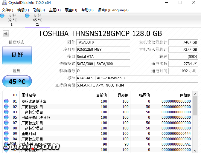The image size is (201, 153).
Task: Close the CrystalDiskInfo window
Action: coord(194,2)
